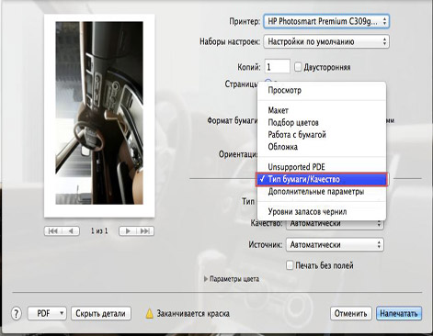The image size is (433, 336).
Task: Select Тип бумаги/Качество menu item
Action: point(322,179)
